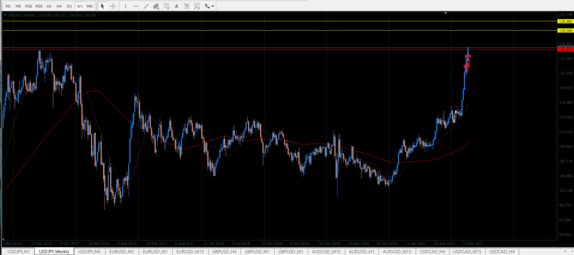Choose the vertical line drawing tool
This screenshot has width=574, height=255.
[126, 6]
